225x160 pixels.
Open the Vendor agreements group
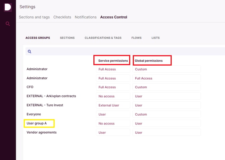tap(42, 133)
